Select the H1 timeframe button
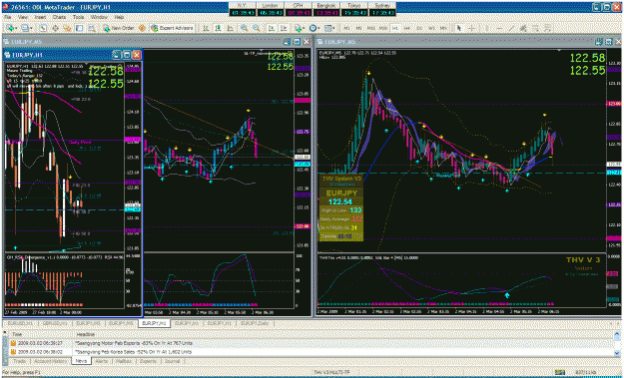624x378 pixels. (395, 28)
